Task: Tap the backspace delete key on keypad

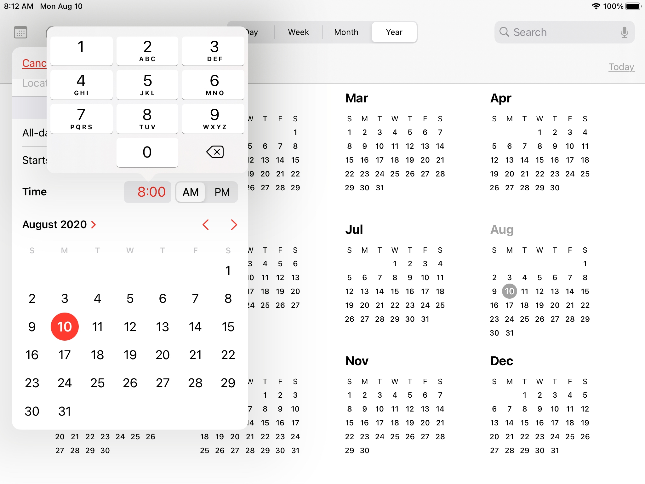Action: point(215,152)
